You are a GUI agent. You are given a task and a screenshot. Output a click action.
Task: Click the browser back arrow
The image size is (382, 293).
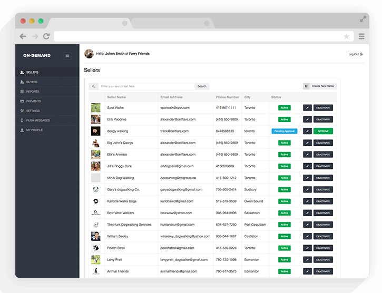tap(23, 36)
